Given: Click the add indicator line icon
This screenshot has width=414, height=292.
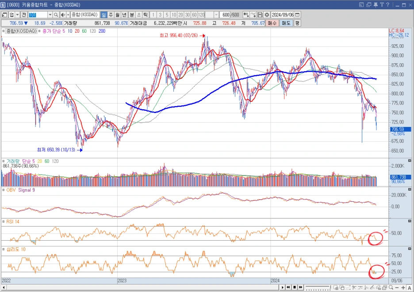Looking at the screenshot, I should 253,15.
